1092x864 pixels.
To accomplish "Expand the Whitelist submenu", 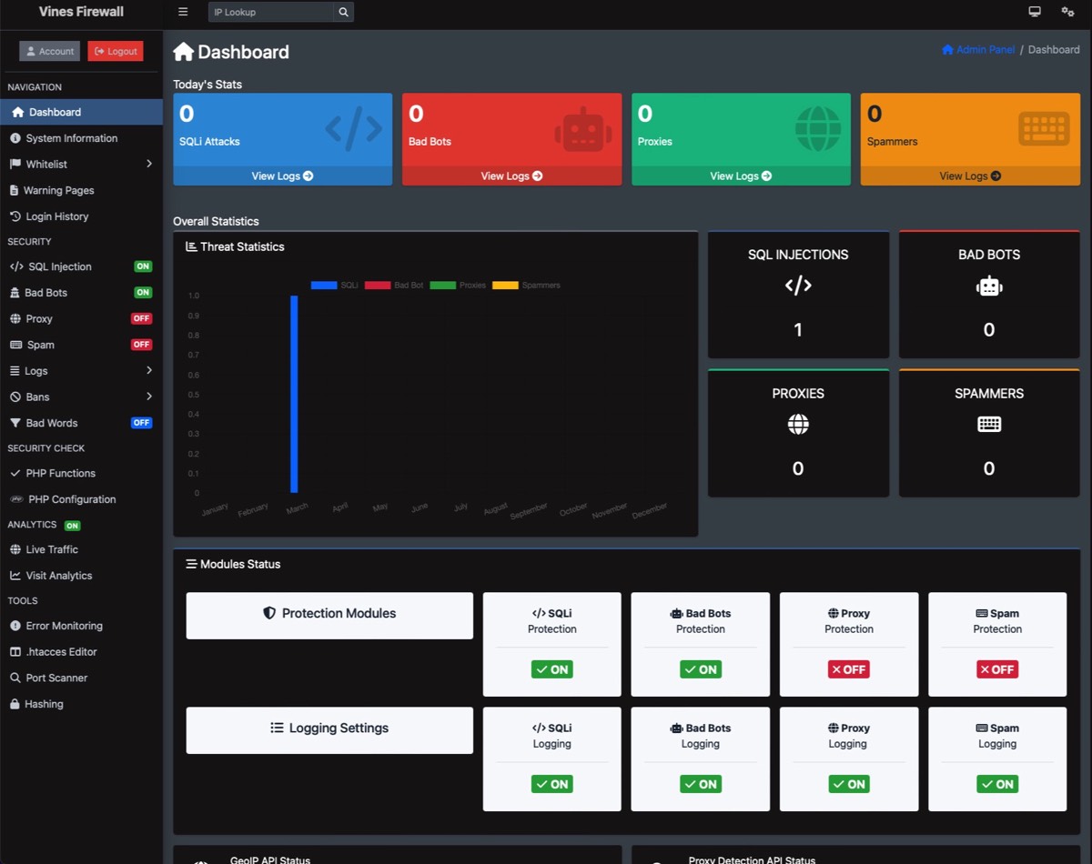I will [x=148, y=165].
